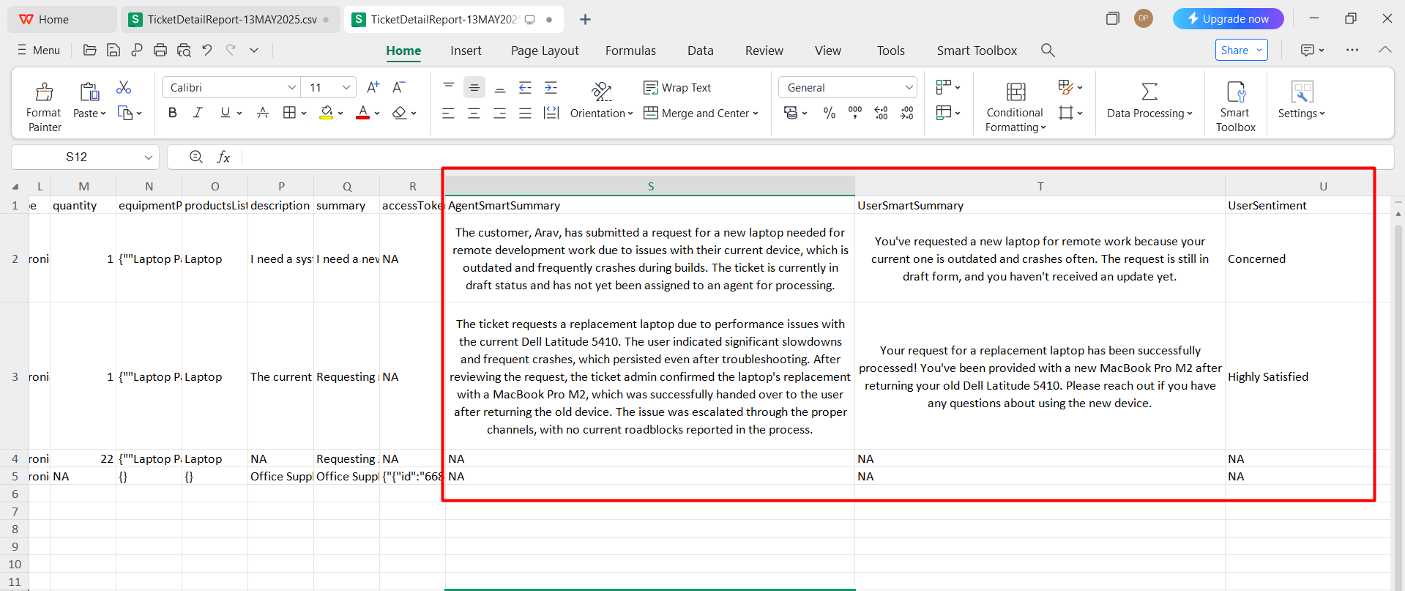Screen dimensions: 1405x591
Task: Toggle Strikethrough formatting
Action: (x=263, y=113)
